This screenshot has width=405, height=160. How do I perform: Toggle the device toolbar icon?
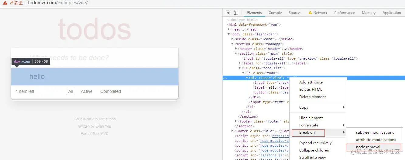coord(236,13)
